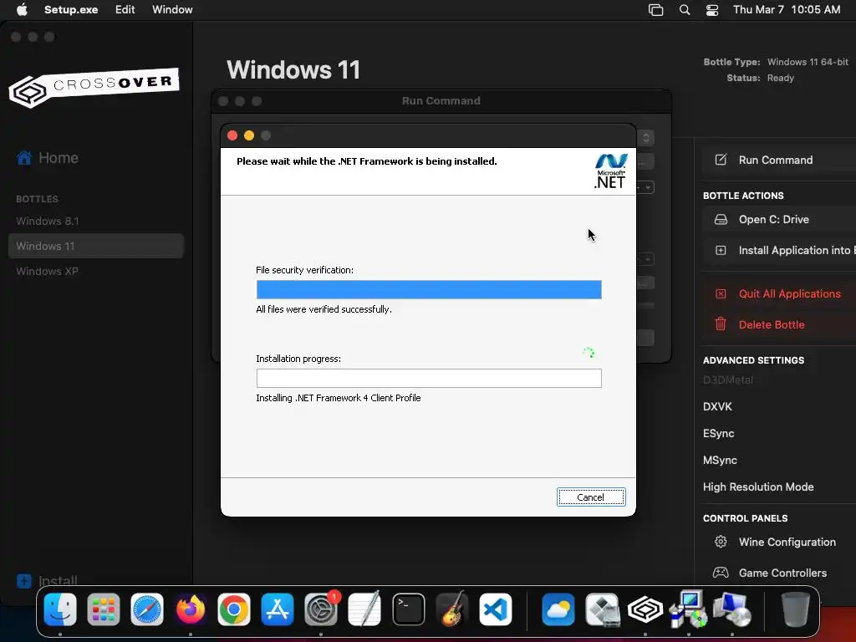The width and height of the screenshot is (856, 642).
Task: Toggle High Resolution Mode
Action: tap(758, 487)
